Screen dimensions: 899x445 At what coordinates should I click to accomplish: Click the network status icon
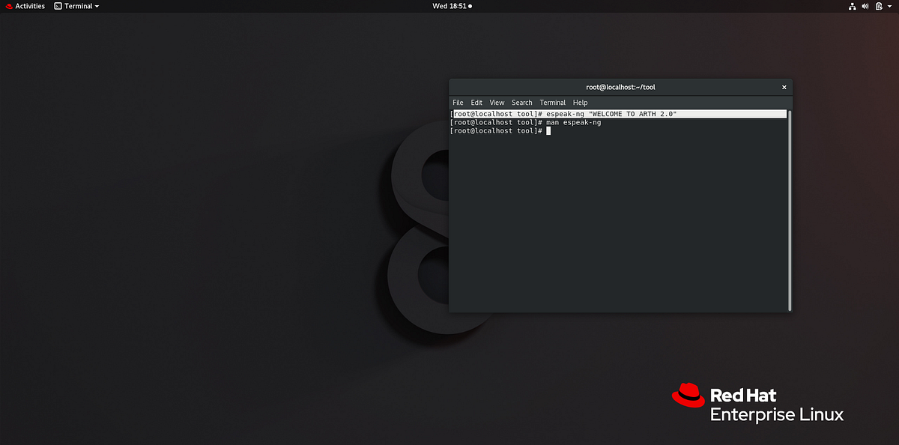tap(852, 6)
